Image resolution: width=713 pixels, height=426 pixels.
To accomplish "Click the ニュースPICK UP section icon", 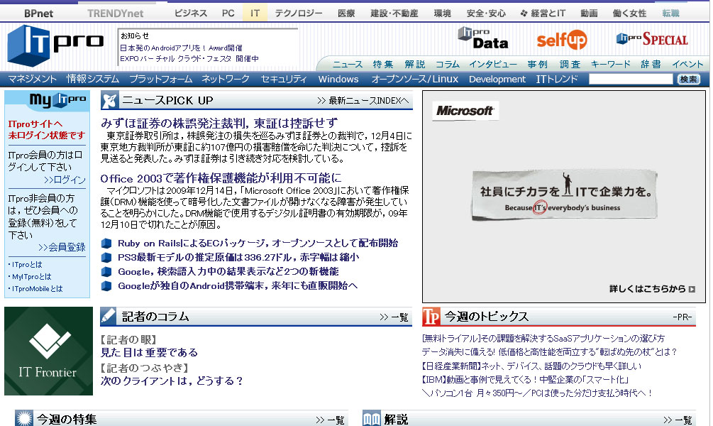I will pyautogui.click(x=109, y=100).
